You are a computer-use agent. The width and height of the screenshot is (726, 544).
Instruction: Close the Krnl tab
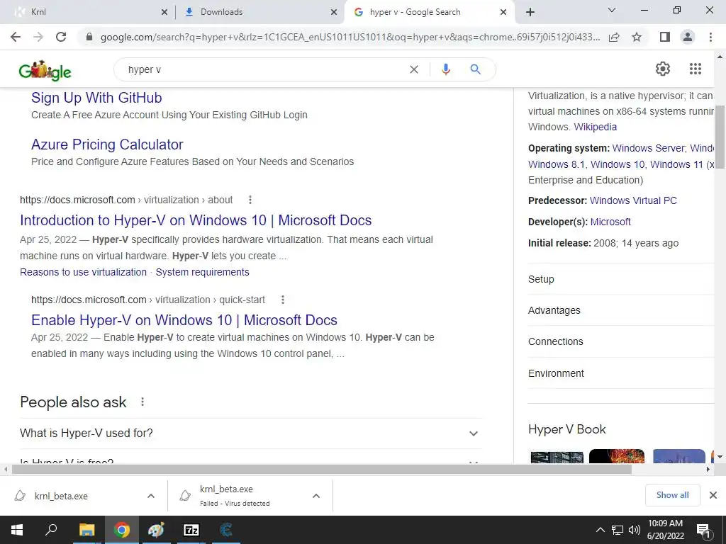click(x=164, y=12)
